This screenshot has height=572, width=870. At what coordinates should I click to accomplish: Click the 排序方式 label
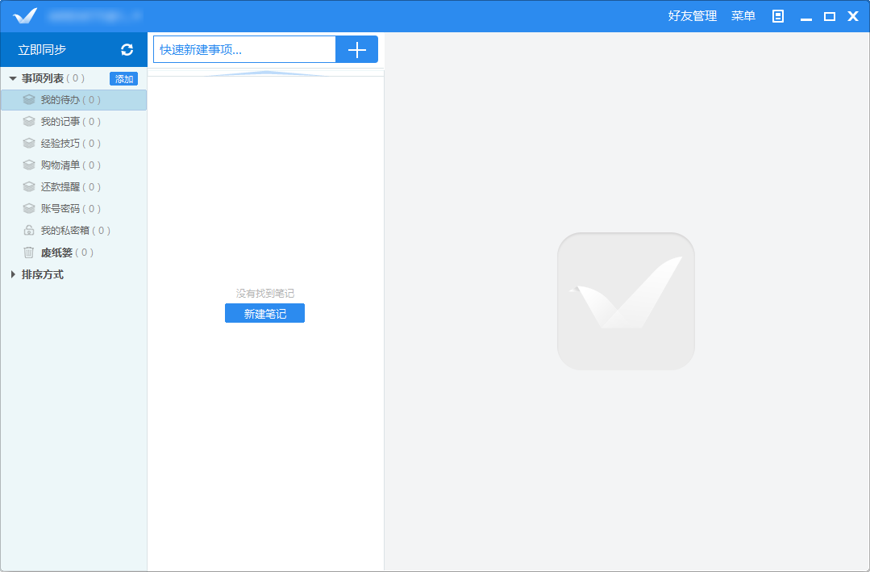[42, 274]
